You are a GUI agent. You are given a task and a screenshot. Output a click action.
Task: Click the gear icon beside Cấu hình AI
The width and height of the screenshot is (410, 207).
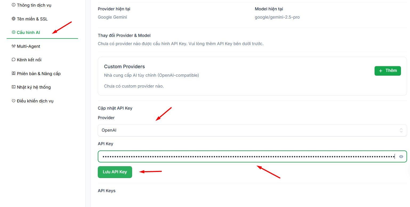click(14, 32)
